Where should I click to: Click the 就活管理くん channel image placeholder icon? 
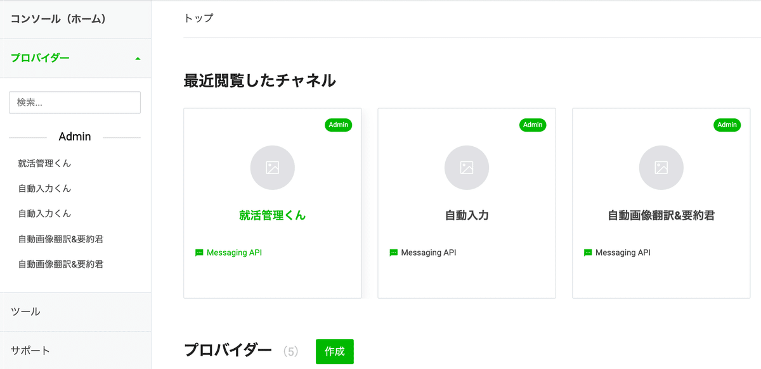point(273,168)
